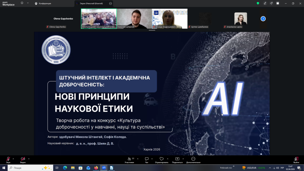Click the green encryption shield icon
This screenshot has height=171, width=304.
point(258,3)
